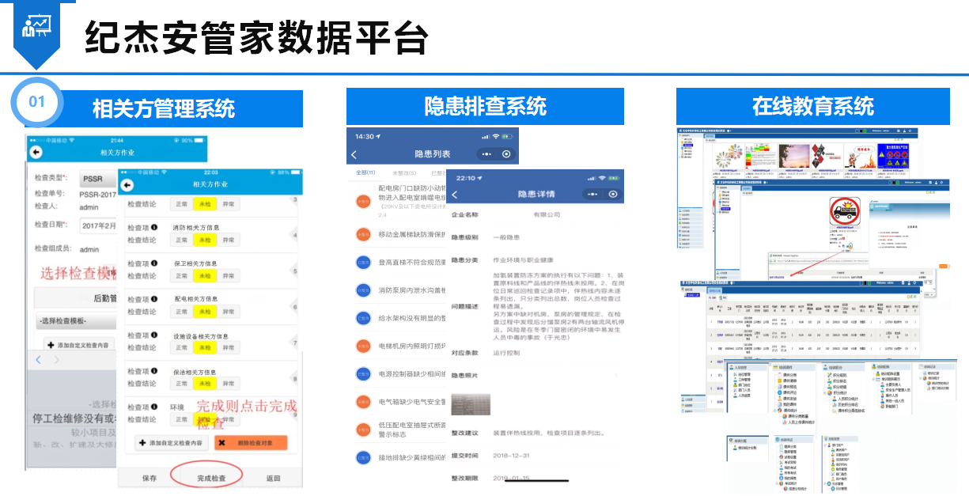Screen dimensions: 969x496
Task: Tap info icon beside 消防相关方信息 检查项
Action: tap(154, 228)
